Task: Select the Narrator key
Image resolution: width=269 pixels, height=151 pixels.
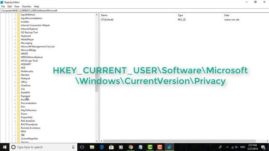Action: 25,75
